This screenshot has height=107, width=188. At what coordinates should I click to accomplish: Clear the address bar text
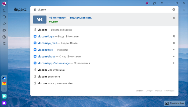coord(173,10)
